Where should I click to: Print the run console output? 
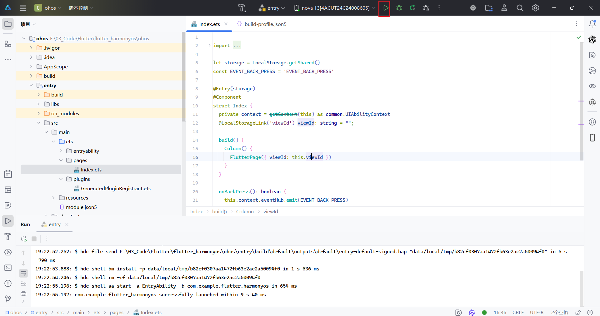(23, 294)
